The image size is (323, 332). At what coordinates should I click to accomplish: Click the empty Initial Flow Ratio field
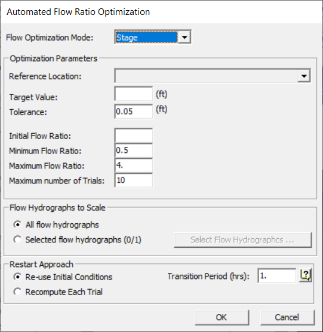click(x=134, y=136)
